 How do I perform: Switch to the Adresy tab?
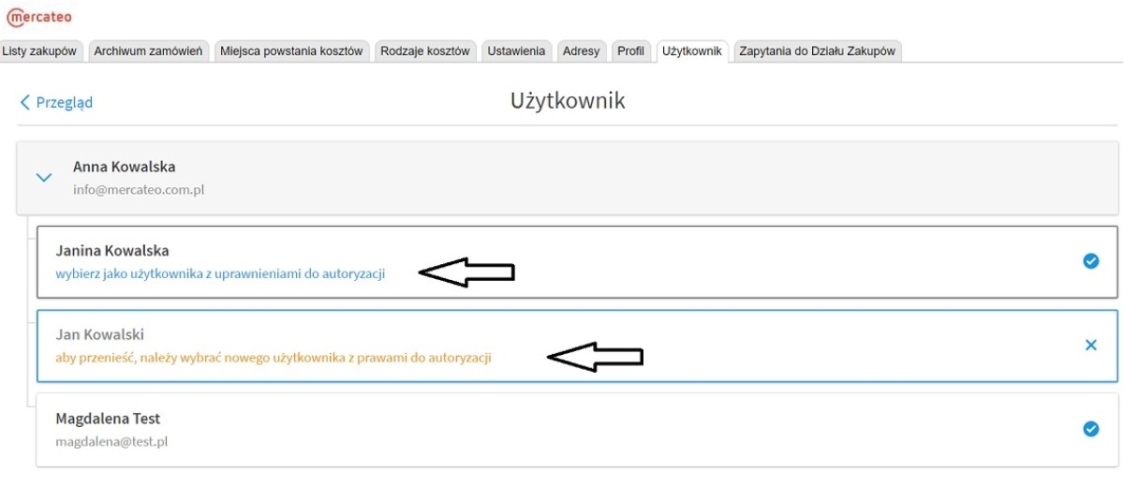581,52
